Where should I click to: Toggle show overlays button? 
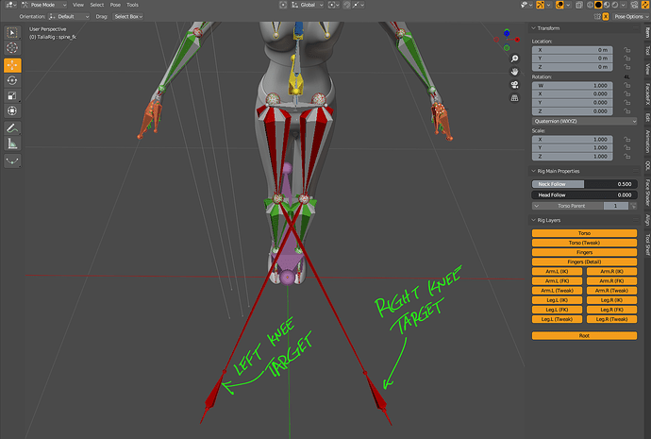559,5
